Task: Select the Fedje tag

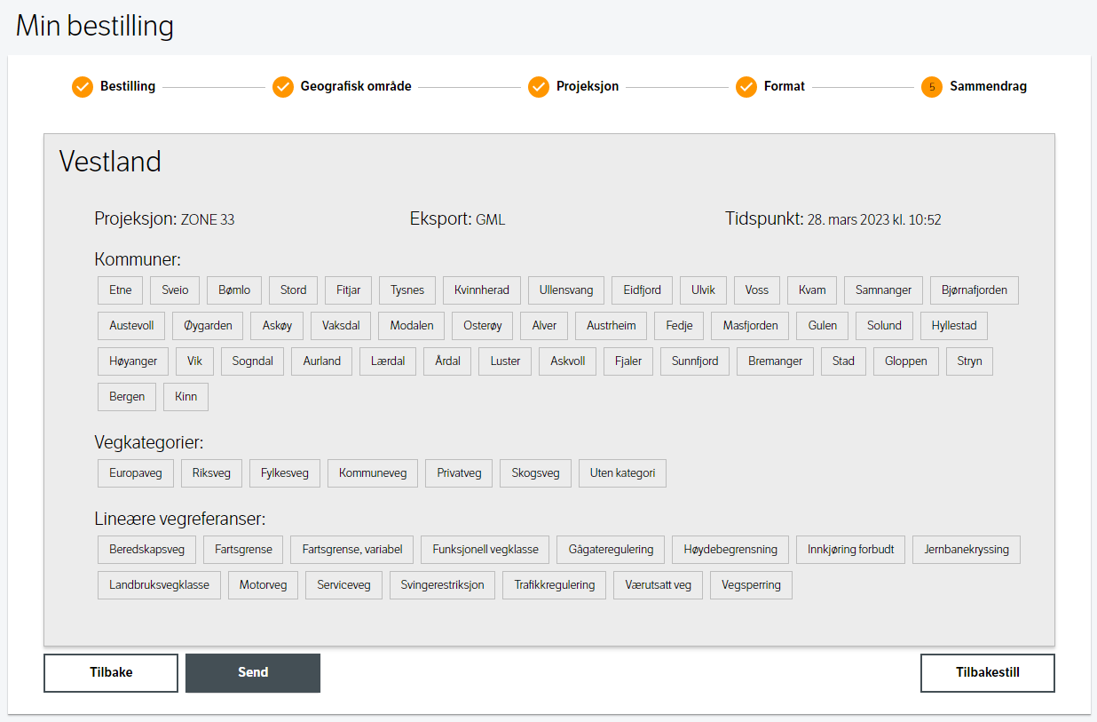Action: pyautogui.click(x=679, y=326)
